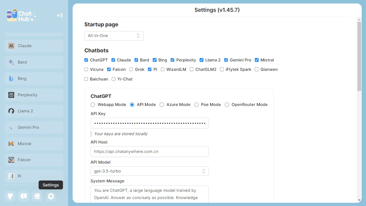Uncheck the Perplexity chatbot checkbox

point(173,60)
